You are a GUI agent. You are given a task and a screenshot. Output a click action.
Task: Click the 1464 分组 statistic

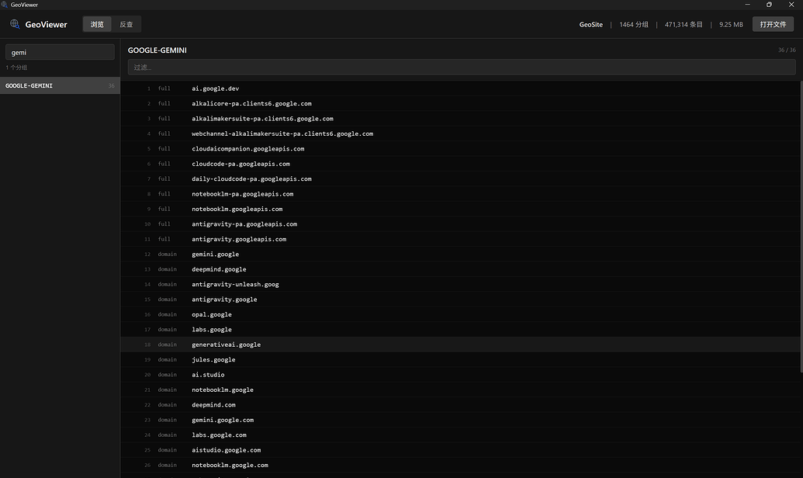point(634,25)
